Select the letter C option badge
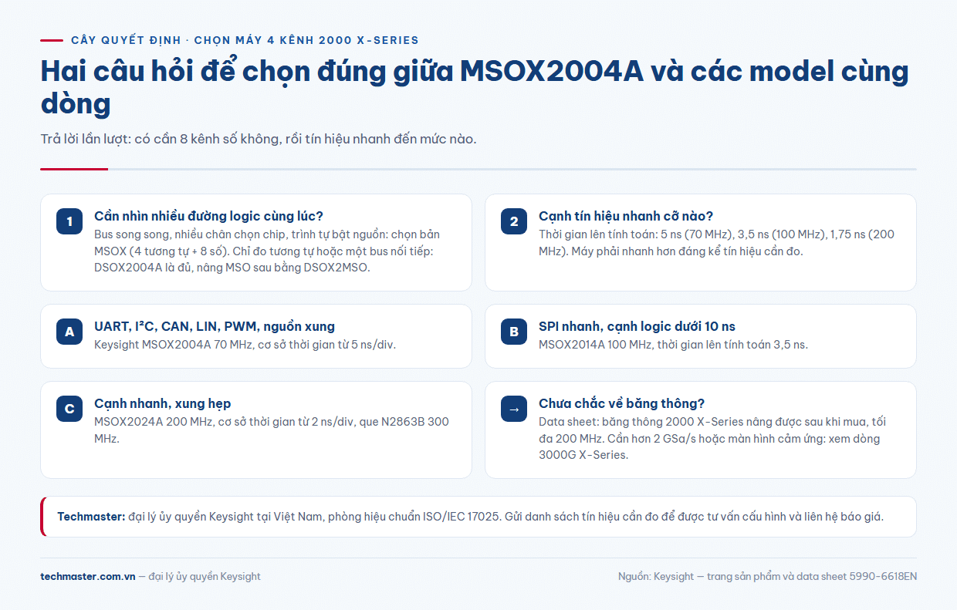 (x=69, y=409)
